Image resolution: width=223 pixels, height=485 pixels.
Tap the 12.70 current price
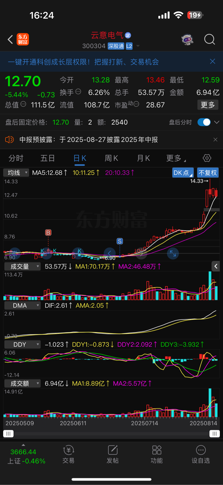[x=23, y=81]
